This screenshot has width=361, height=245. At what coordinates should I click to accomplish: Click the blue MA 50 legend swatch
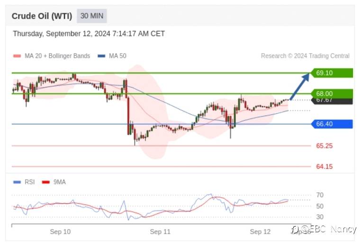pos(101,56)
